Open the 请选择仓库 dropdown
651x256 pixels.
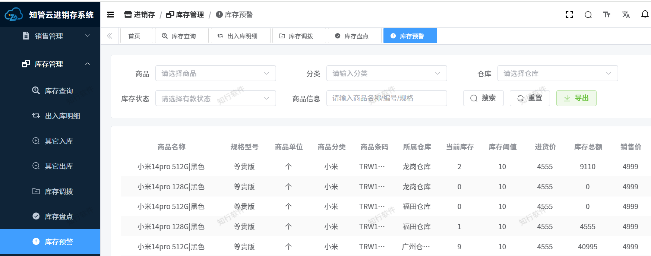coord(557,73)
